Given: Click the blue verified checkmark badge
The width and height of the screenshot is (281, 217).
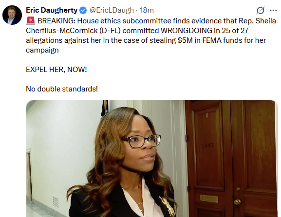Looking at the screenshot, I should [x=83, y=10].
